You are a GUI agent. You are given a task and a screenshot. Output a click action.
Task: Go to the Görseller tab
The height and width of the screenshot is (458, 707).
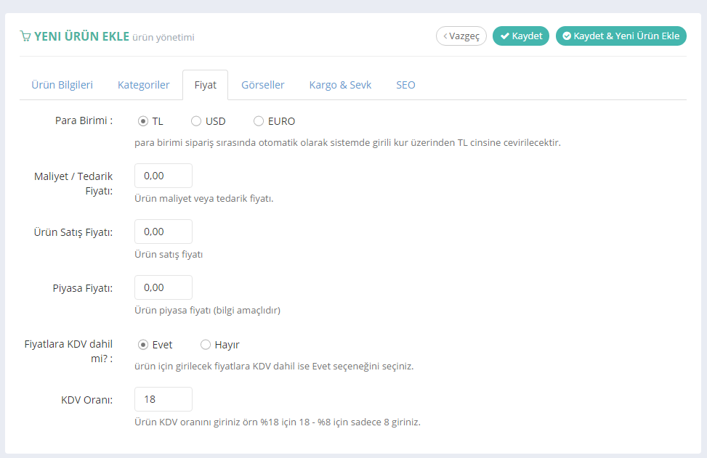[262, 85]
